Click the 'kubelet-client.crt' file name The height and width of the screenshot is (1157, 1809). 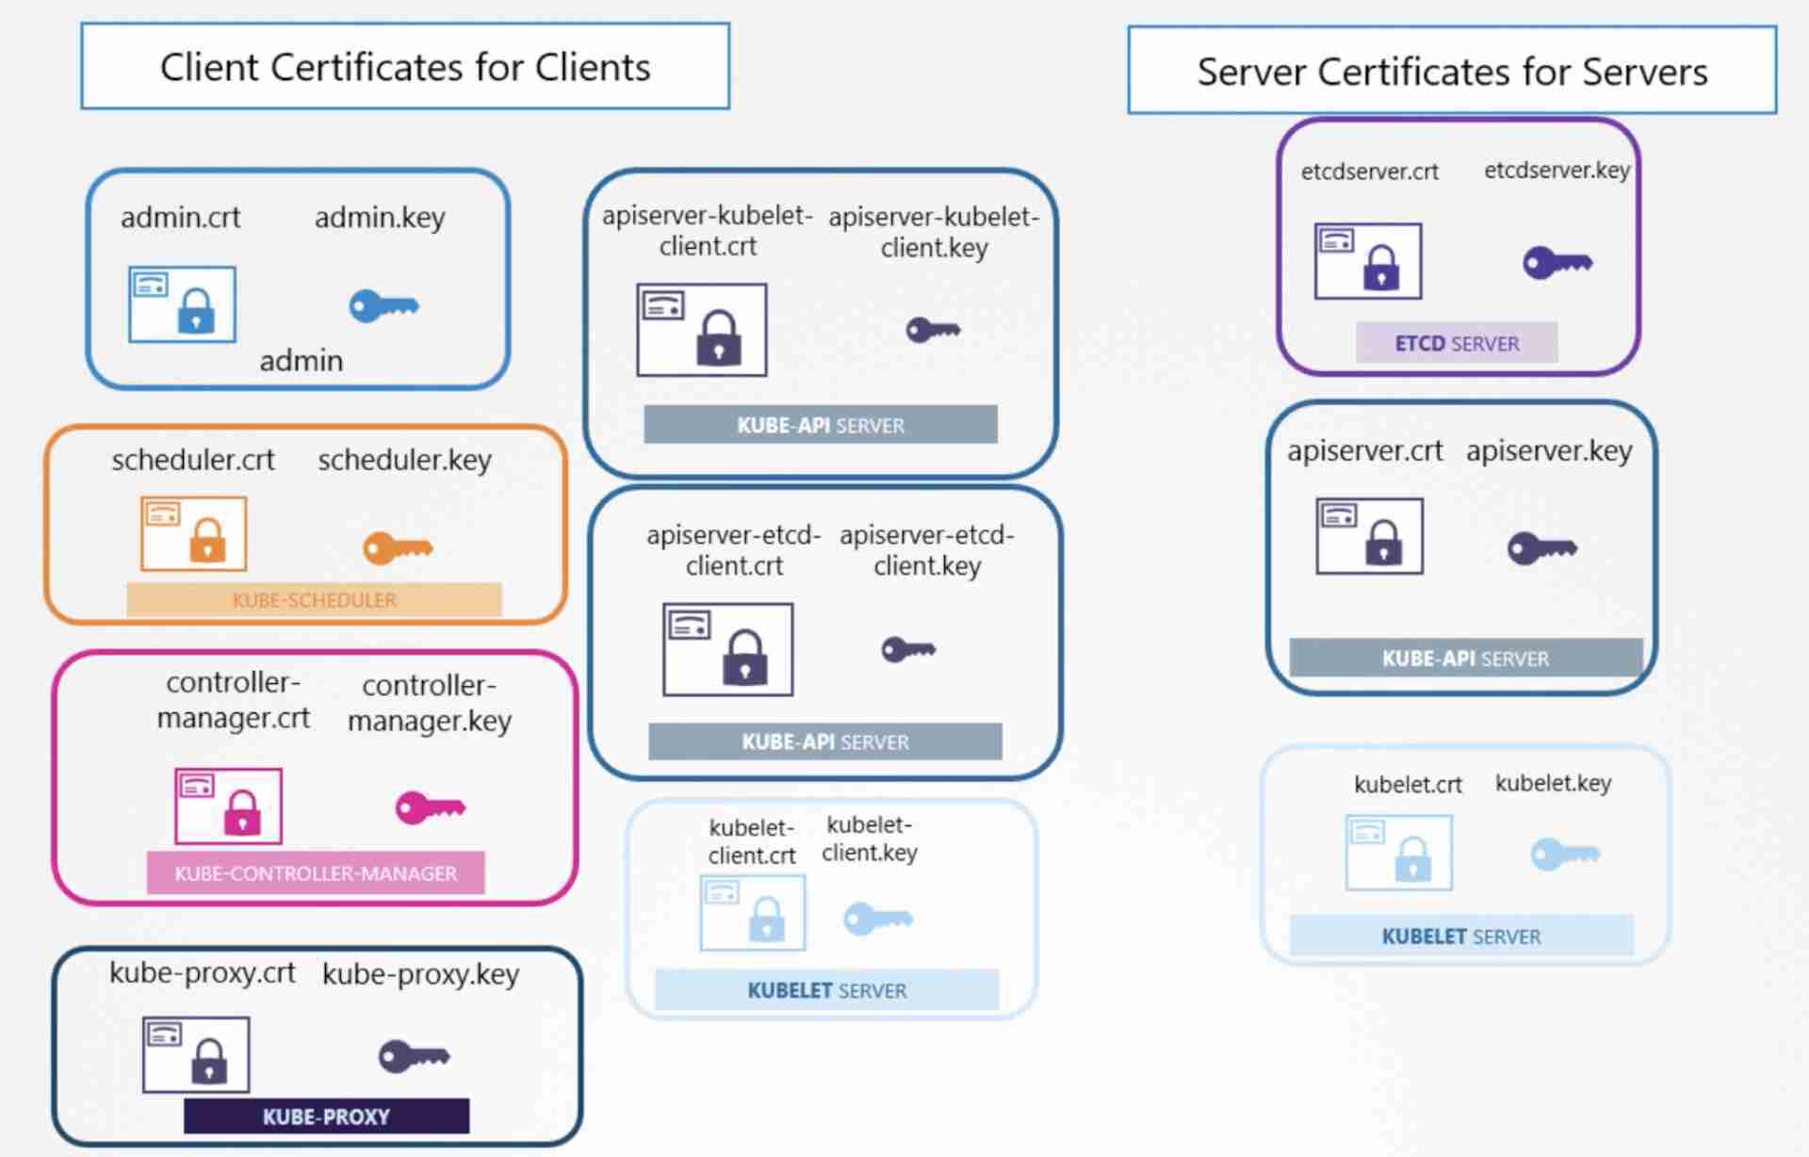pos(752,841)
